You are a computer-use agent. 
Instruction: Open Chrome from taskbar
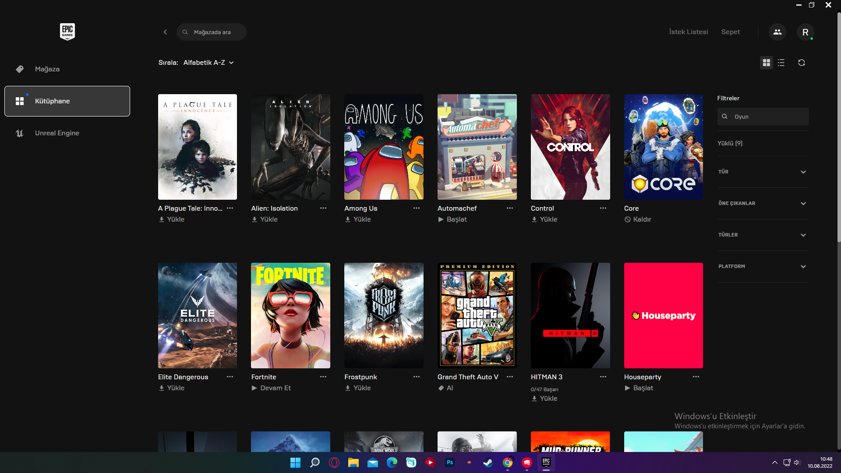click(508, 462)
